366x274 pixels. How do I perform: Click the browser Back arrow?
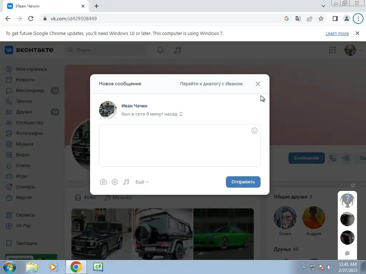point(8,19)
